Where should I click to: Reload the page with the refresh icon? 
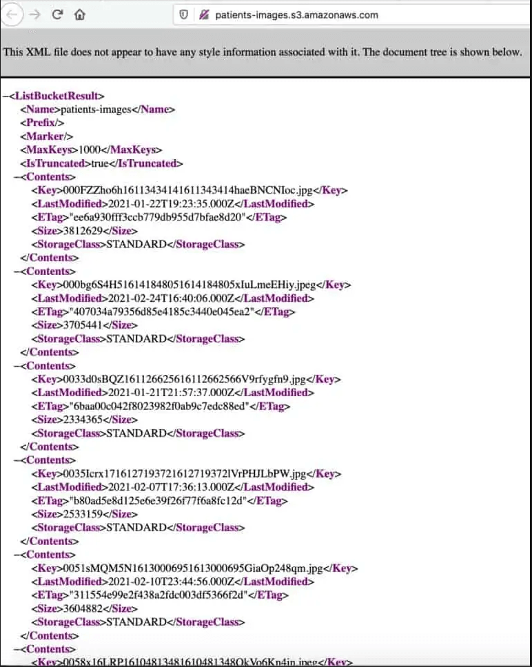pyautogui.click(x=57, y=14)
